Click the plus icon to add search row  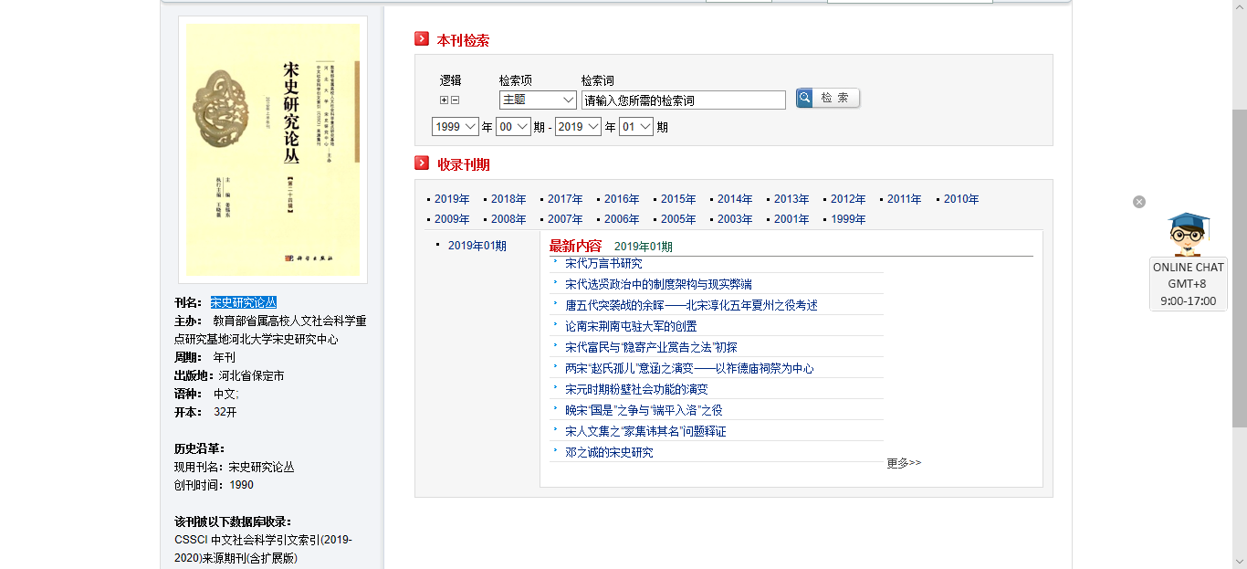point(444,100)
